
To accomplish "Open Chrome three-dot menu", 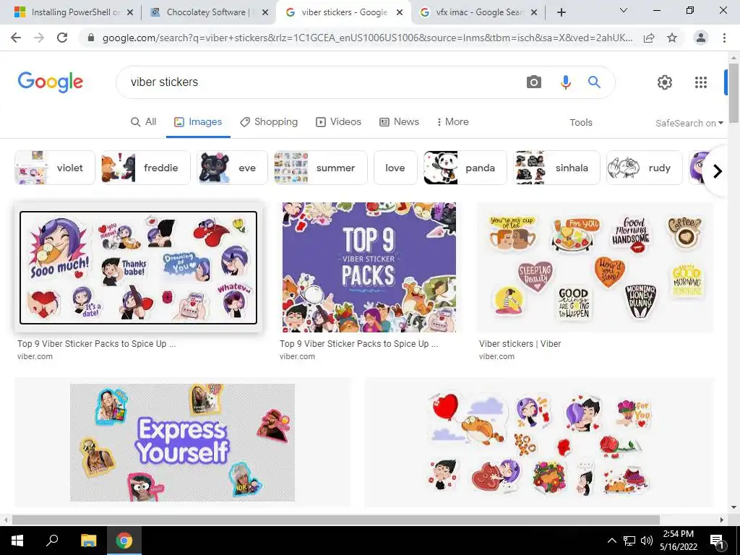I will click(724, 38).
